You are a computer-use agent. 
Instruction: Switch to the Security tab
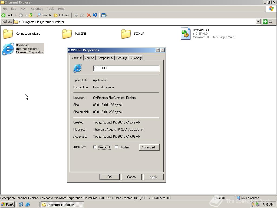(x=121, y=58)
